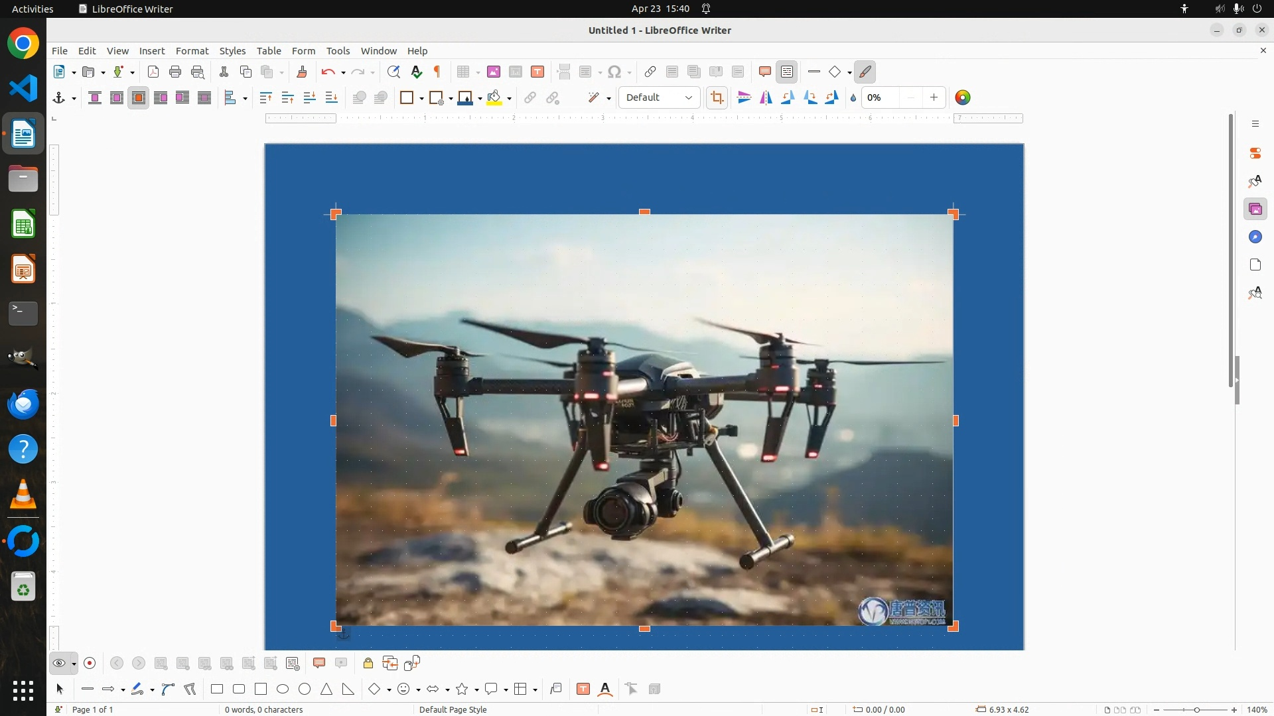The height and width of the screenshot is (716, 1274).
Task: Click the word count status text
Action: tap(263, 709)
